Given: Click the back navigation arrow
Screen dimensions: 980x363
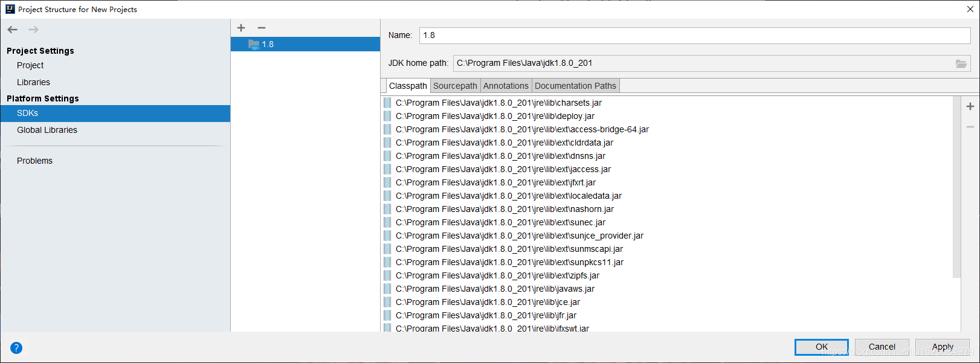Looking at the screenshot, I should (13, 30).
